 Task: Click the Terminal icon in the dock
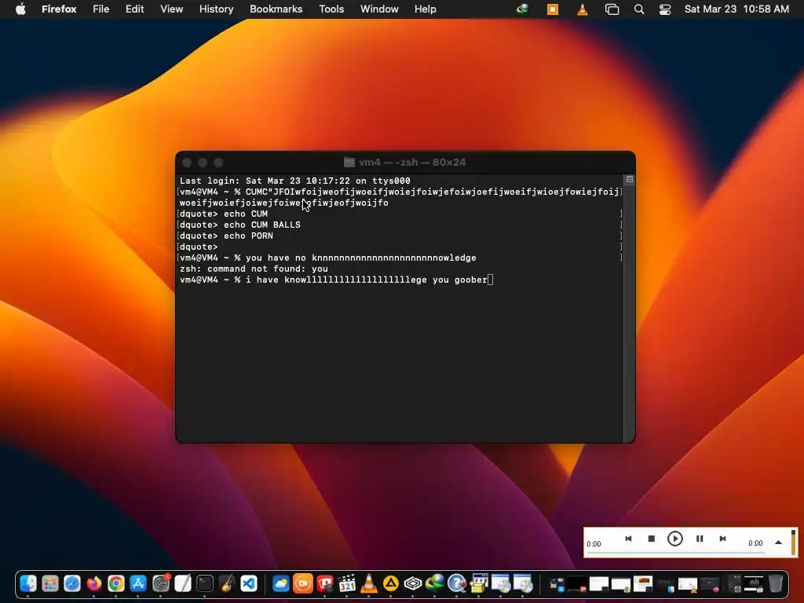(x=205, y=583)
